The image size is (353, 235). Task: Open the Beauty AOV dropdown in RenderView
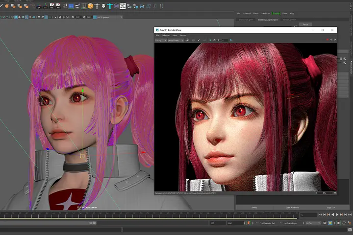coord(161,40)
